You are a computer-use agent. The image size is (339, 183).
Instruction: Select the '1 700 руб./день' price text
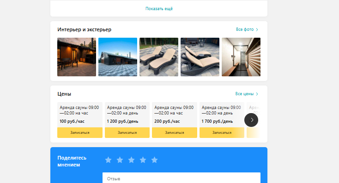(217, 121)
